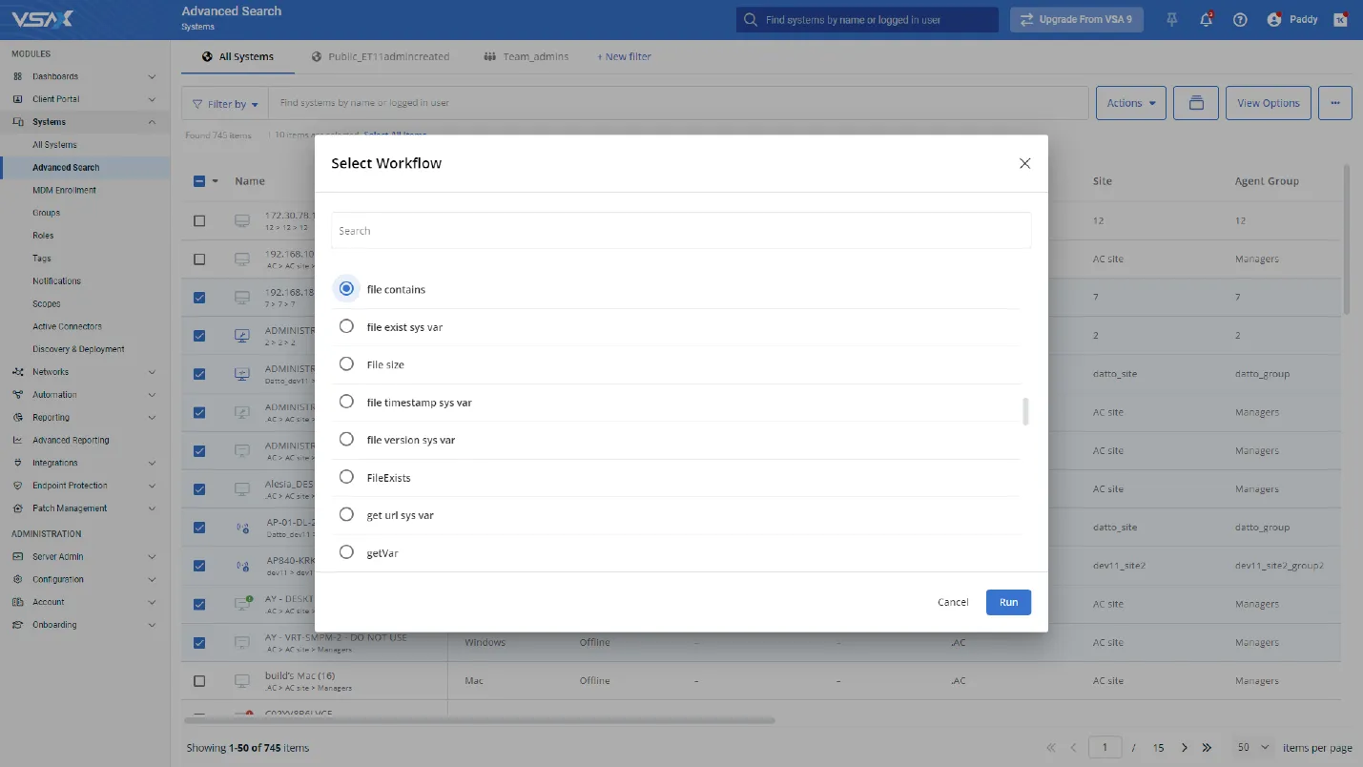
Task: Expand the 'Filter by' dropdown
Action: click(x=225, y=104)
